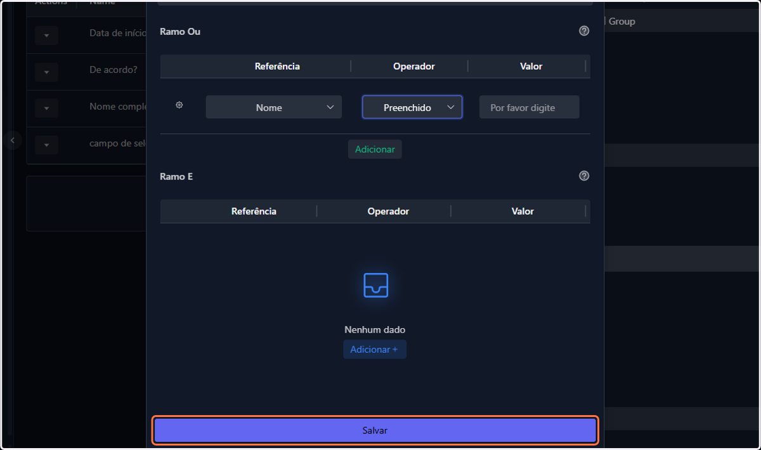
Task: Open the Preenchido operator dropdown
Action: coord(412,107)
